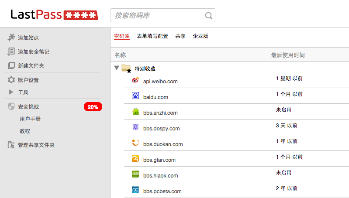Open the bbs.dospy.com entry

pos(161,129)
